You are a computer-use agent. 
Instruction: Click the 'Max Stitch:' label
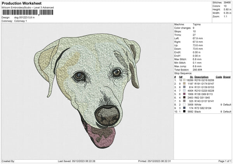coord(181,59)
